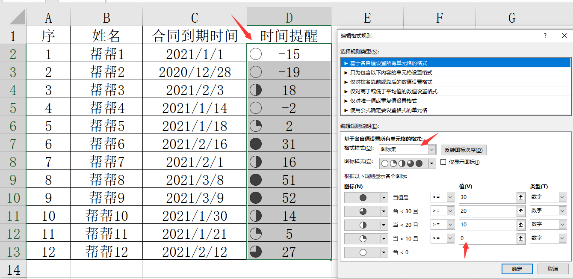Click cell showing -15

point(289,53)
